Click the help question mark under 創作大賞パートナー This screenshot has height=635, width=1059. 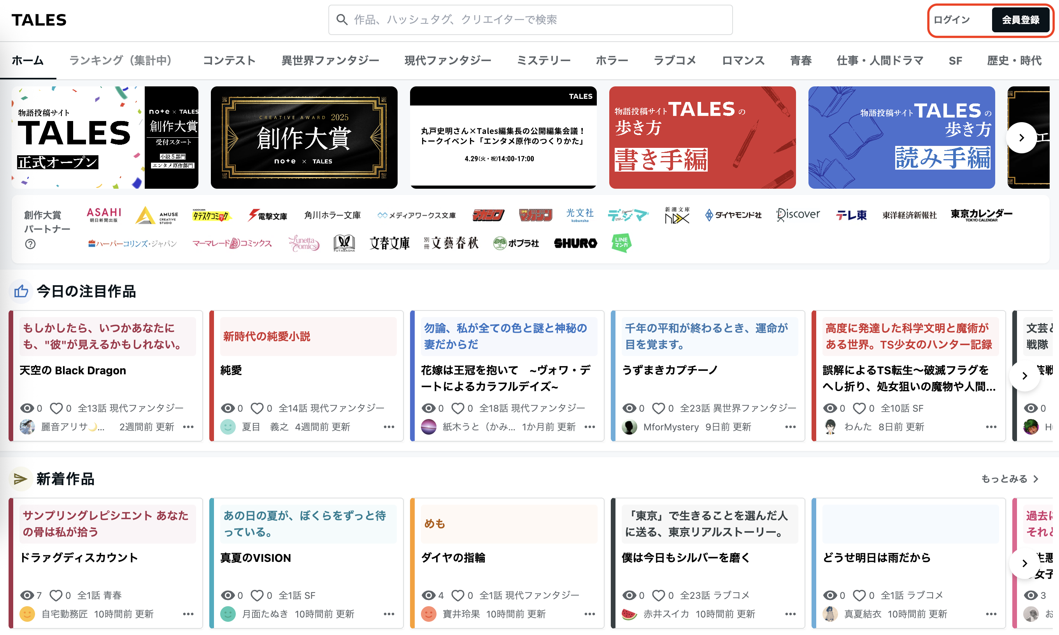[x=30, y=244]
